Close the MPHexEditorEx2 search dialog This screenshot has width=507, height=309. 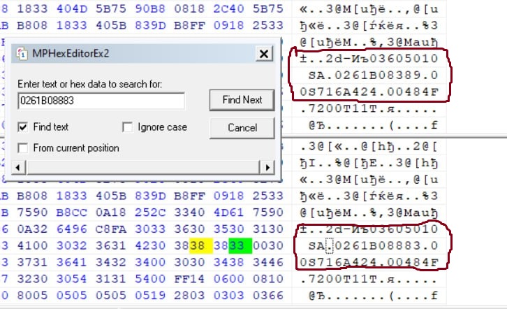pos(264,54)
